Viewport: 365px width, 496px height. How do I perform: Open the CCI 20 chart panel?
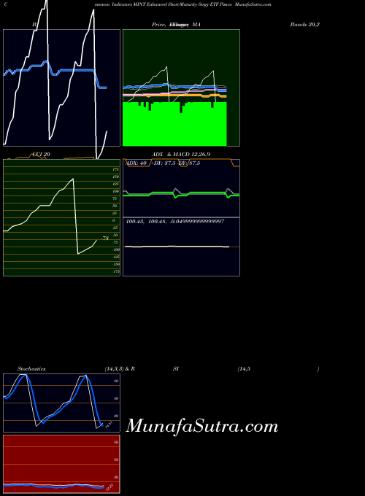pos(62,217)
